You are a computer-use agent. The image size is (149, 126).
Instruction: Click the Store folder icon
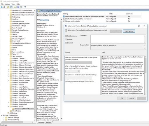11,50
